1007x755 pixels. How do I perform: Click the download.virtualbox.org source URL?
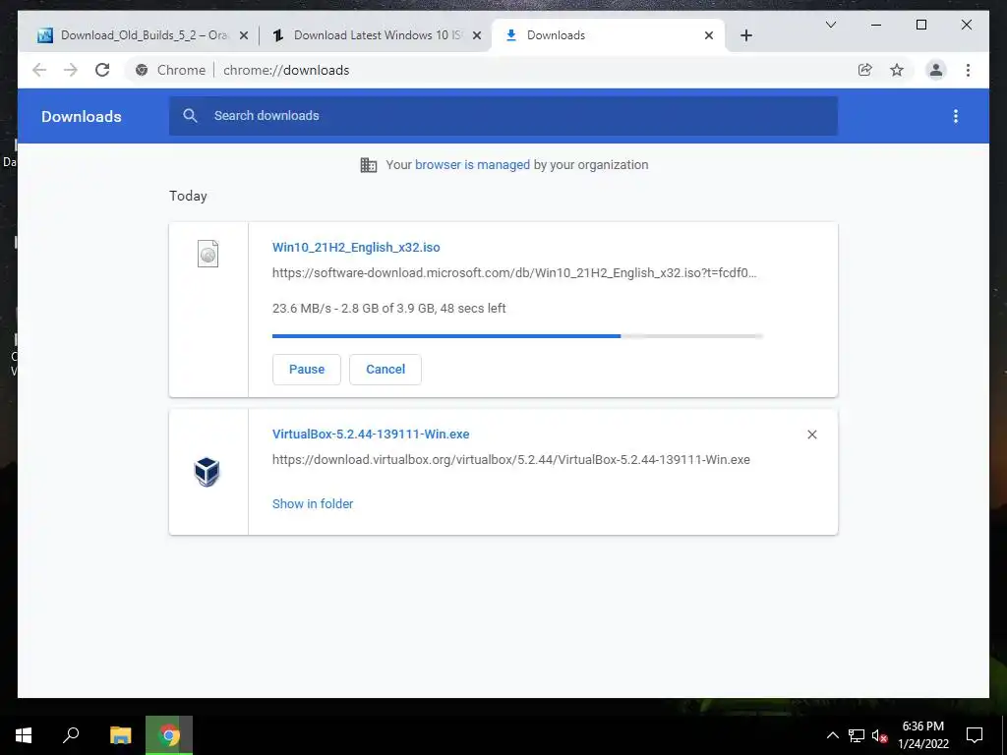(x=511, y=460)
